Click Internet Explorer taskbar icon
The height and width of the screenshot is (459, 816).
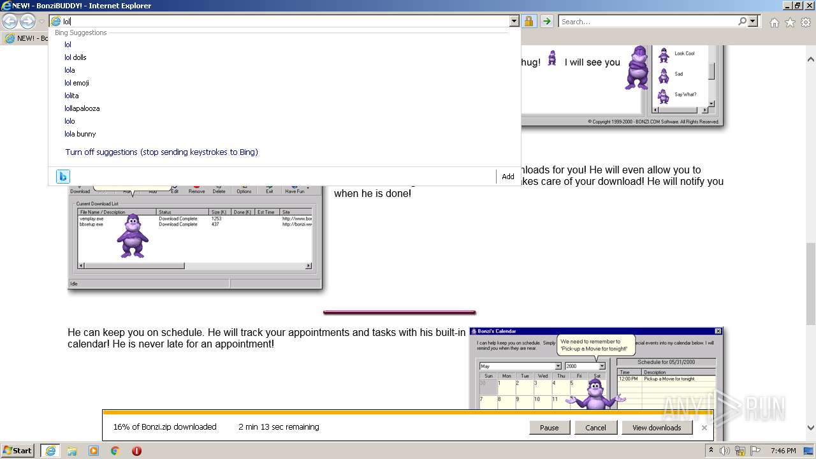click(x=50, y=451)
